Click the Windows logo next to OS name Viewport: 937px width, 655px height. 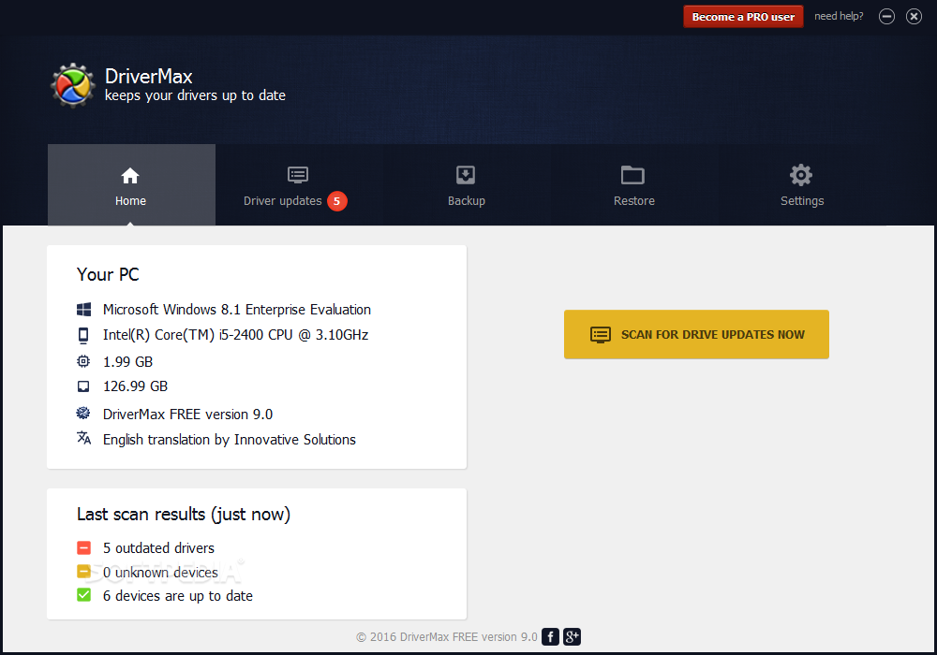tap(83, 309)
